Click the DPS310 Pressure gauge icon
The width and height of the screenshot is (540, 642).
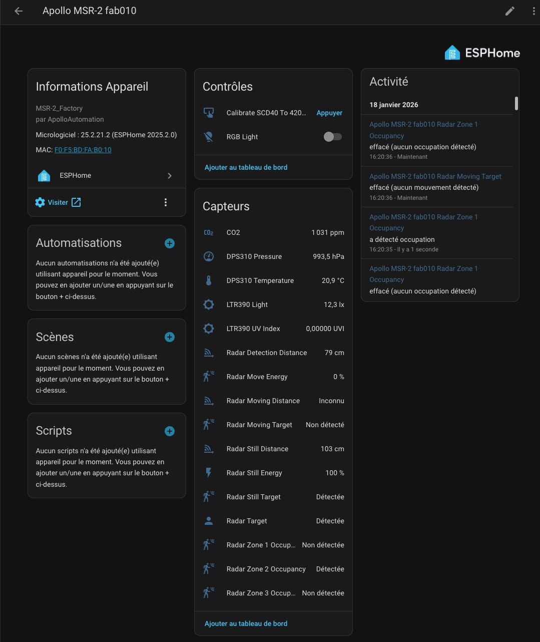[209, 256]
